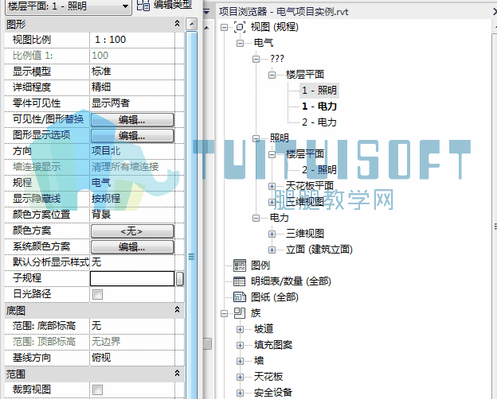The image size is (497, 399).
Task: Click the 编辑类型 edit type icon
Action: coord(143,5)
